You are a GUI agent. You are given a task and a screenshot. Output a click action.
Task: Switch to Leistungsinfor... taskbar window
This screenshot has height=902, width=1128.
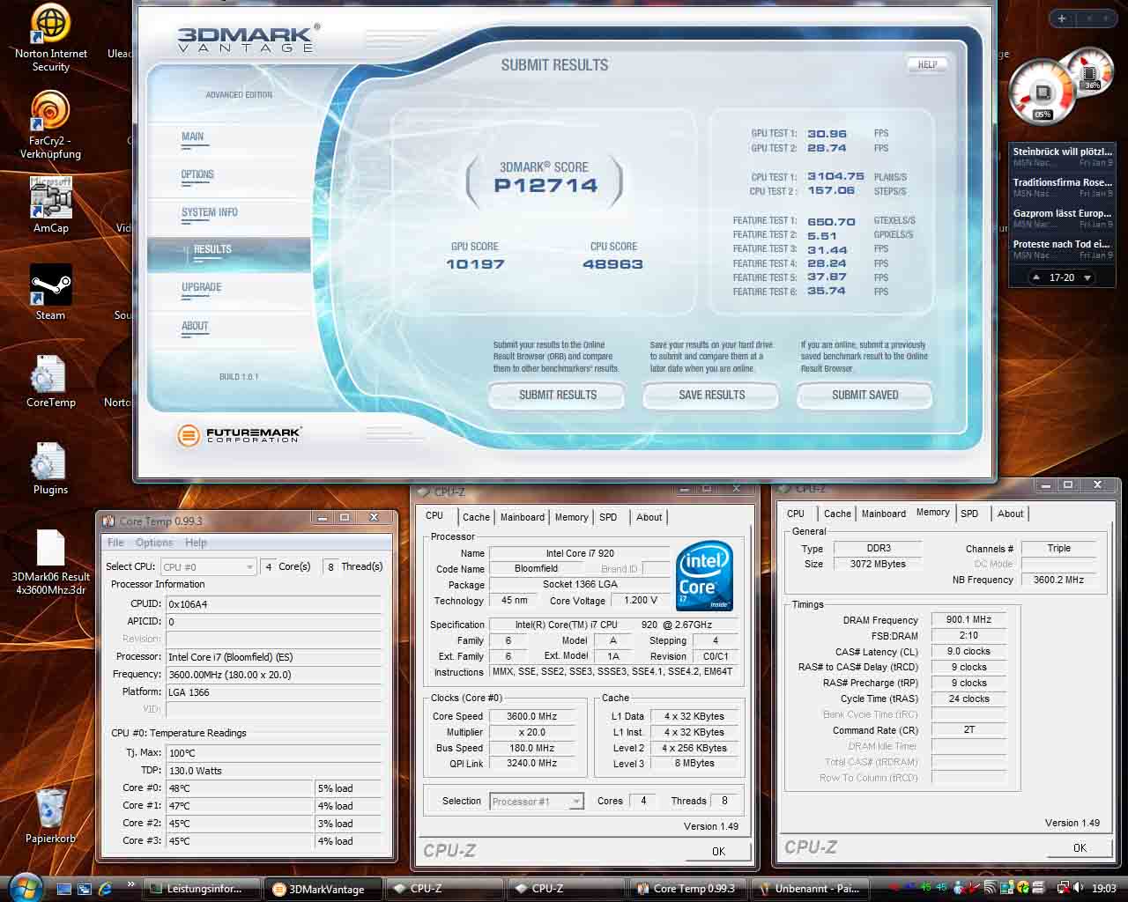[x=203, y=889]
